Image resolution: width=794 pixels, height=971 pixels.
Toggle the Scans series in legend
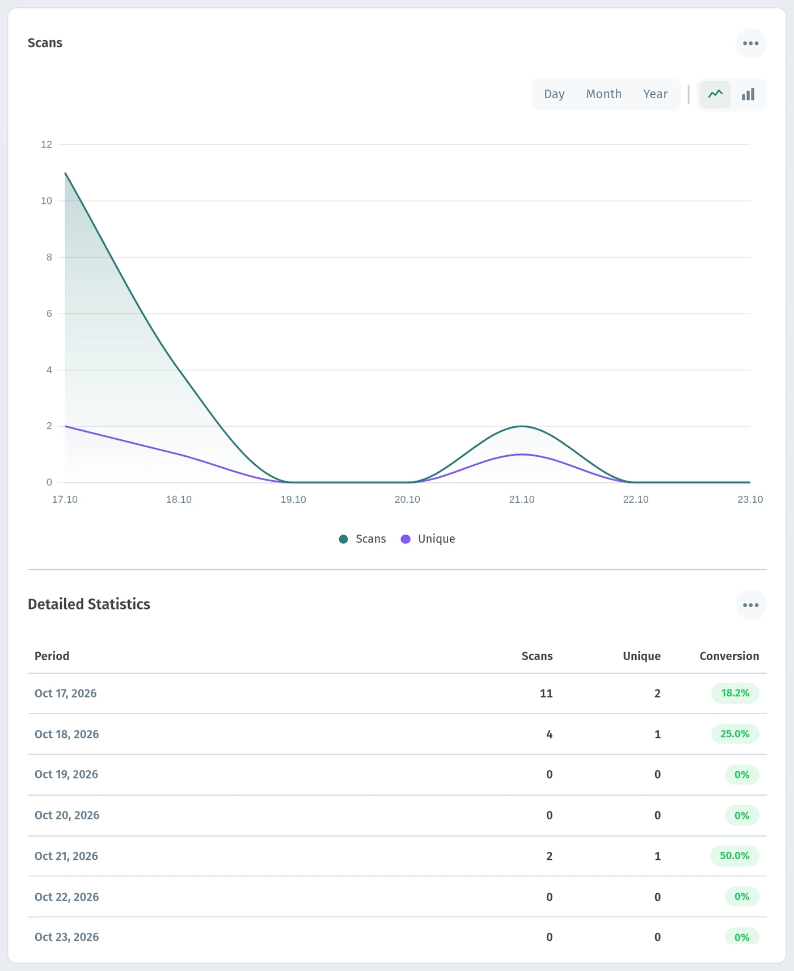(362, 539)
